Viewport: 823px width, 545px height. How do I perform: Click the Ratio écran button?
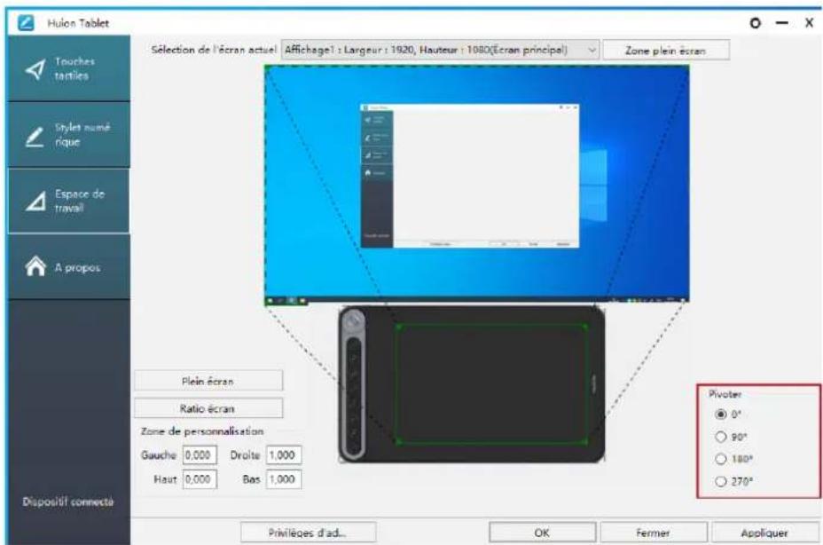coord(208,408)
